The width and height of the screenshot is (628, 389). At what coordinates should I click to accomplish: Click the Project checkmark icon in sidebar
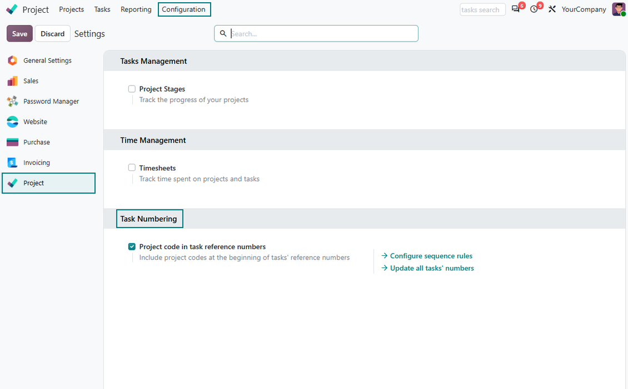point(12,183)
